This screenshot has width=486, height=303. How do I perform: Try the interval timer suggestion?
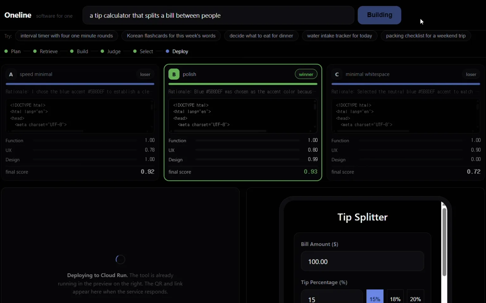66,36
